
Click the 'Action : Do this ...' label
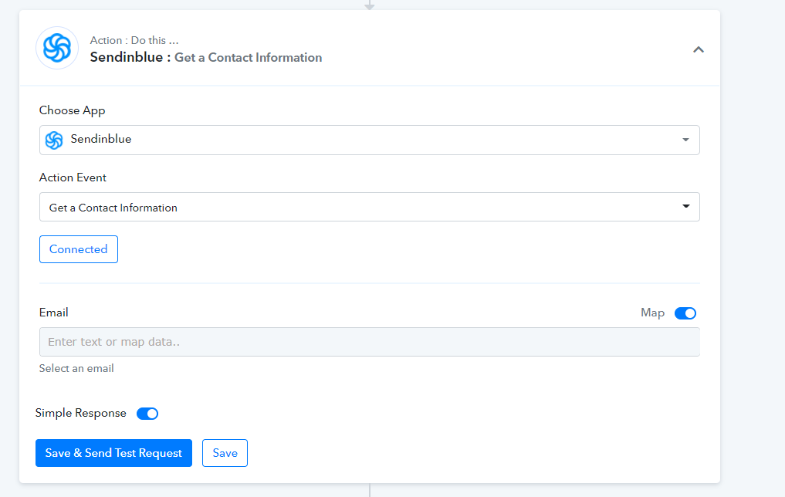(134, 41)
